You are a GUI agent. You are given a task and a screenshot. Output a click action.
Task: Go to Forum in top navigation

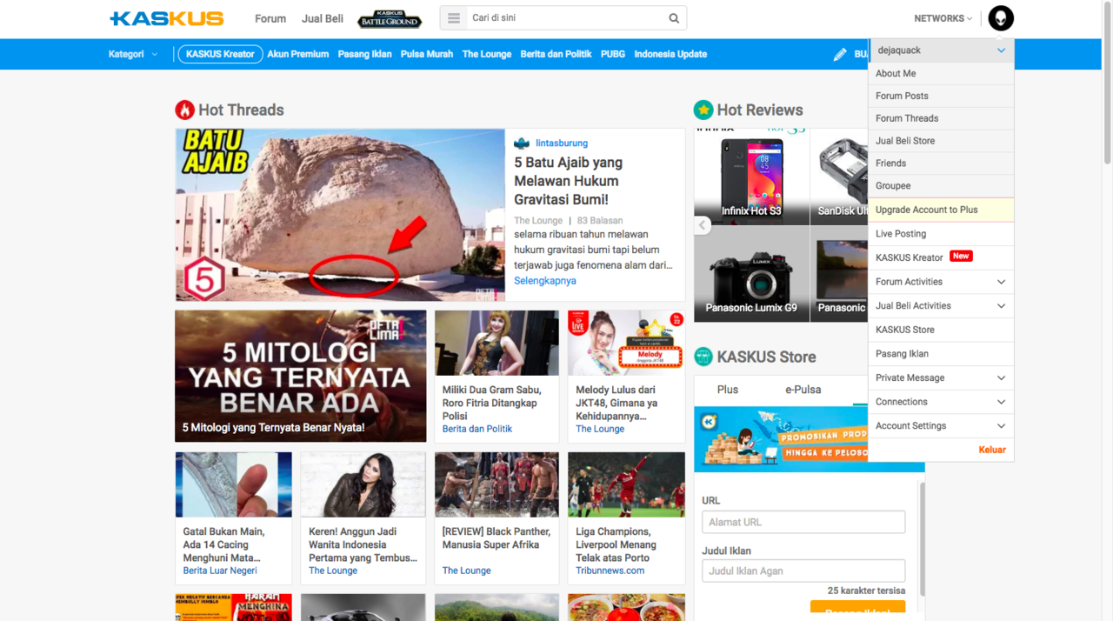(x=270, y=18)
